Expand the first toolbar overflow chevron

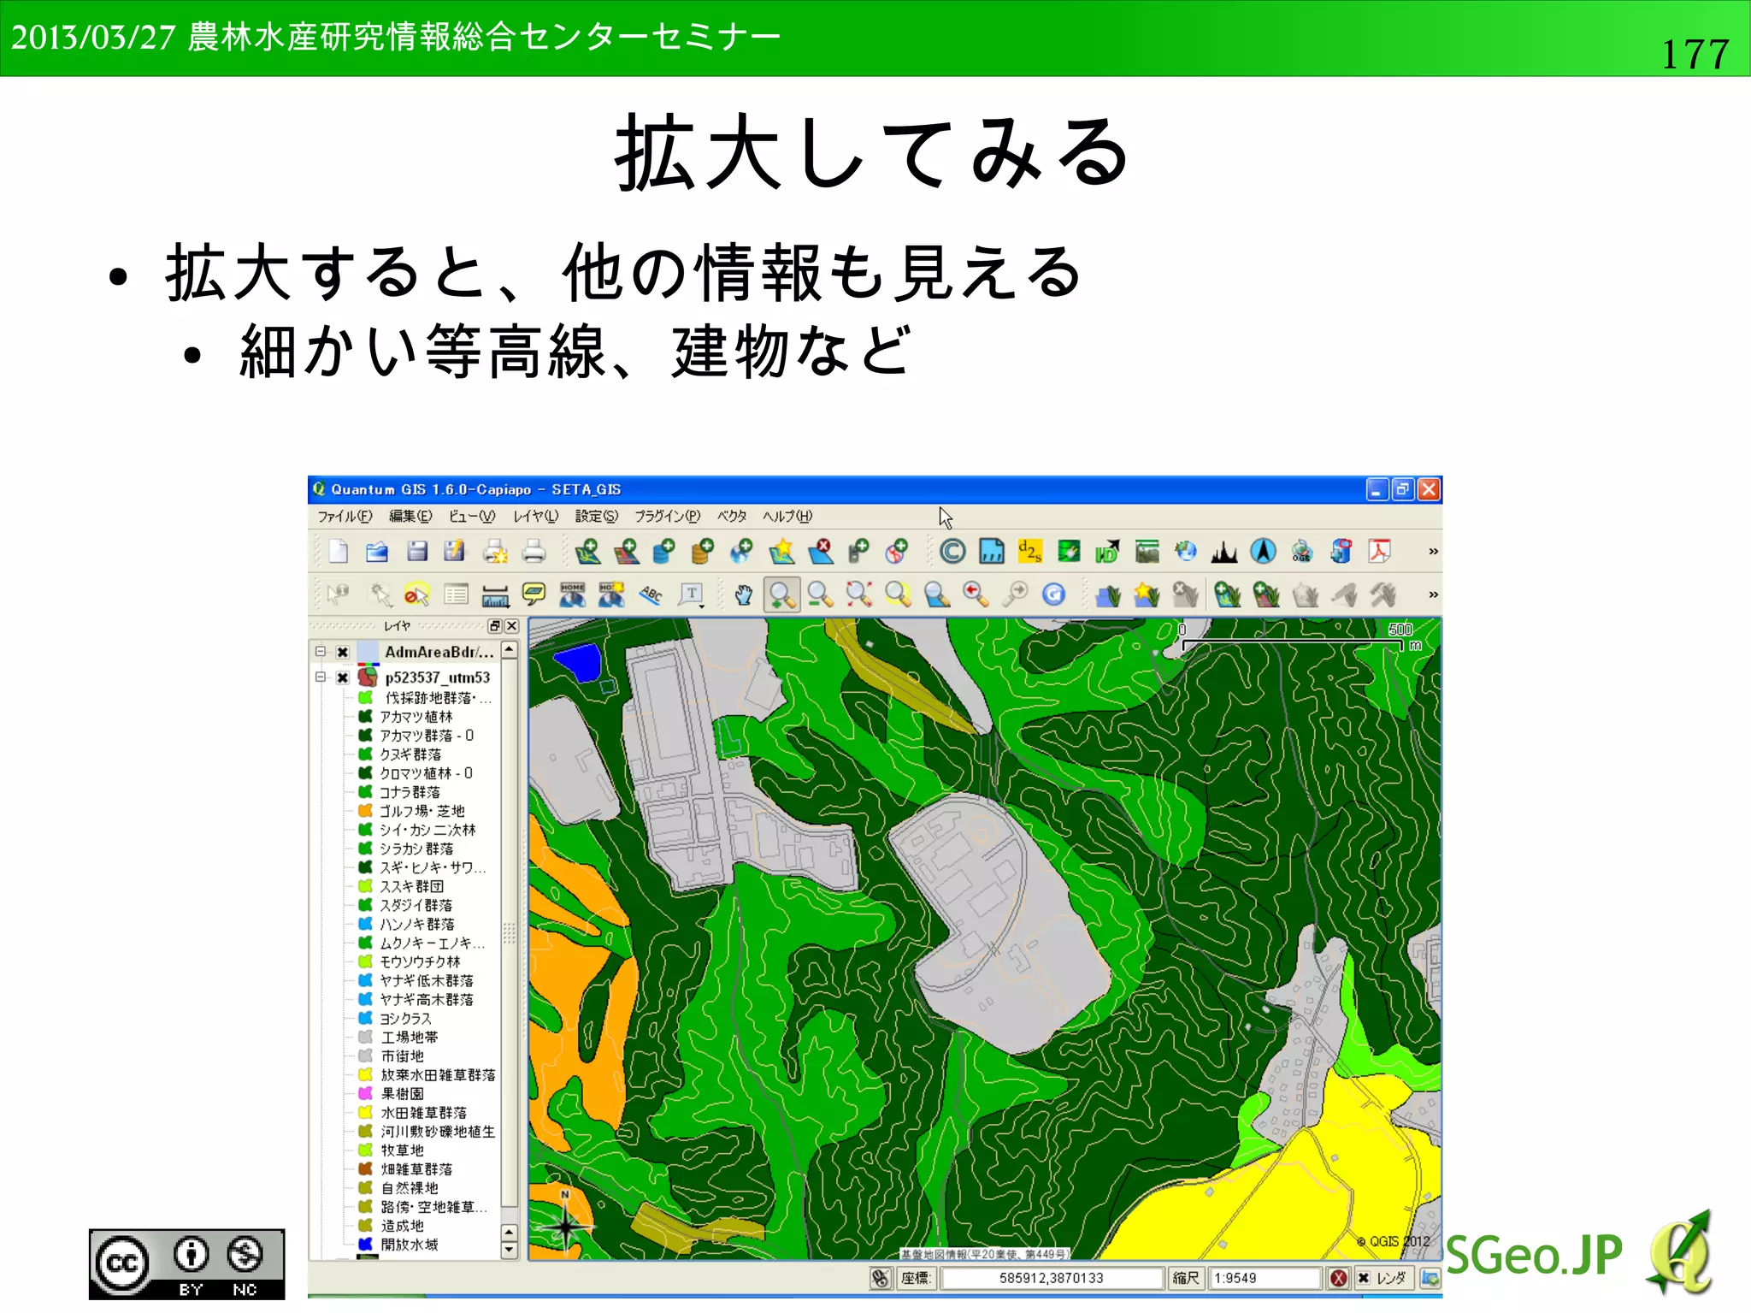(x=1433, y=552)
